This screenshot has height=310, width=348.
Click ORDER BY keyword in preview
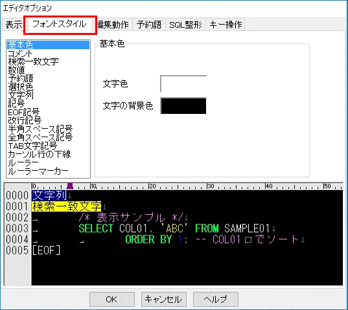pos(148,239)
